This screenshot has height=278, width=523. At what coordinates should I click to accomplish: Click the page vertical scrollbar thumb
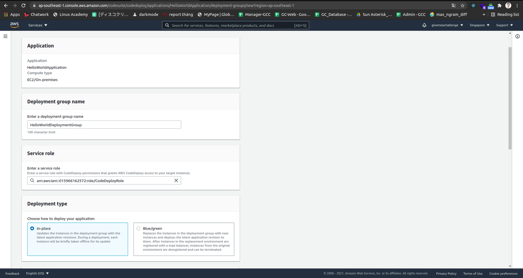(x=510, y=98)
